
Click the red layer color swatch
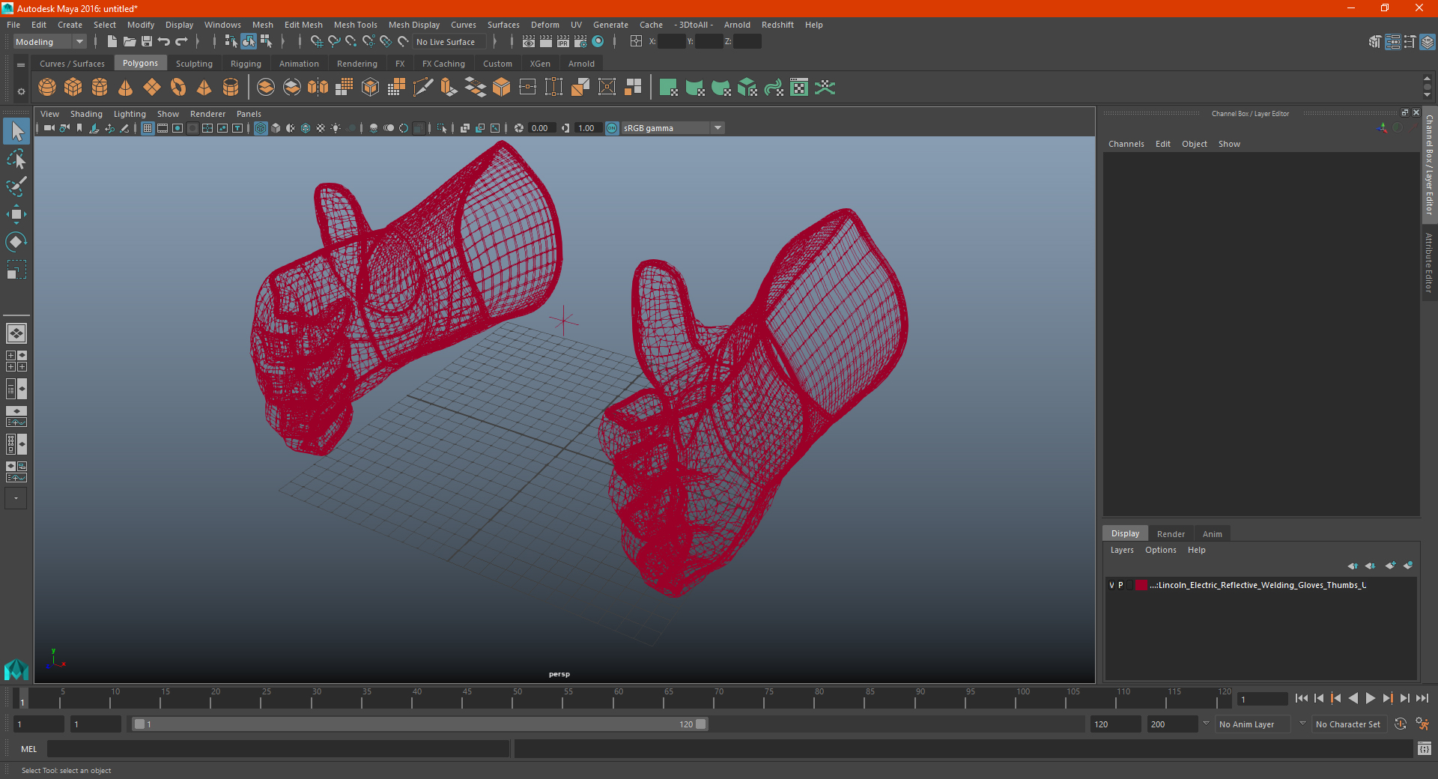[x=1141, y=585]
